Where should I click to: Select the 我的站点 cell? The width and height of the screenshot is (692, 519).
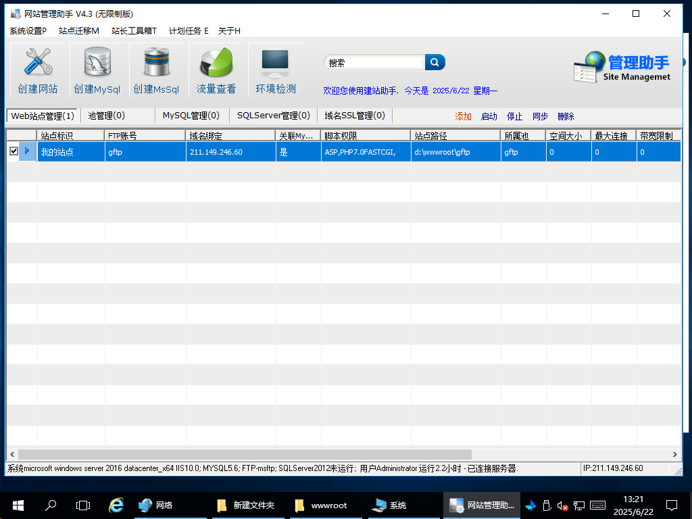tap(71, 152)
